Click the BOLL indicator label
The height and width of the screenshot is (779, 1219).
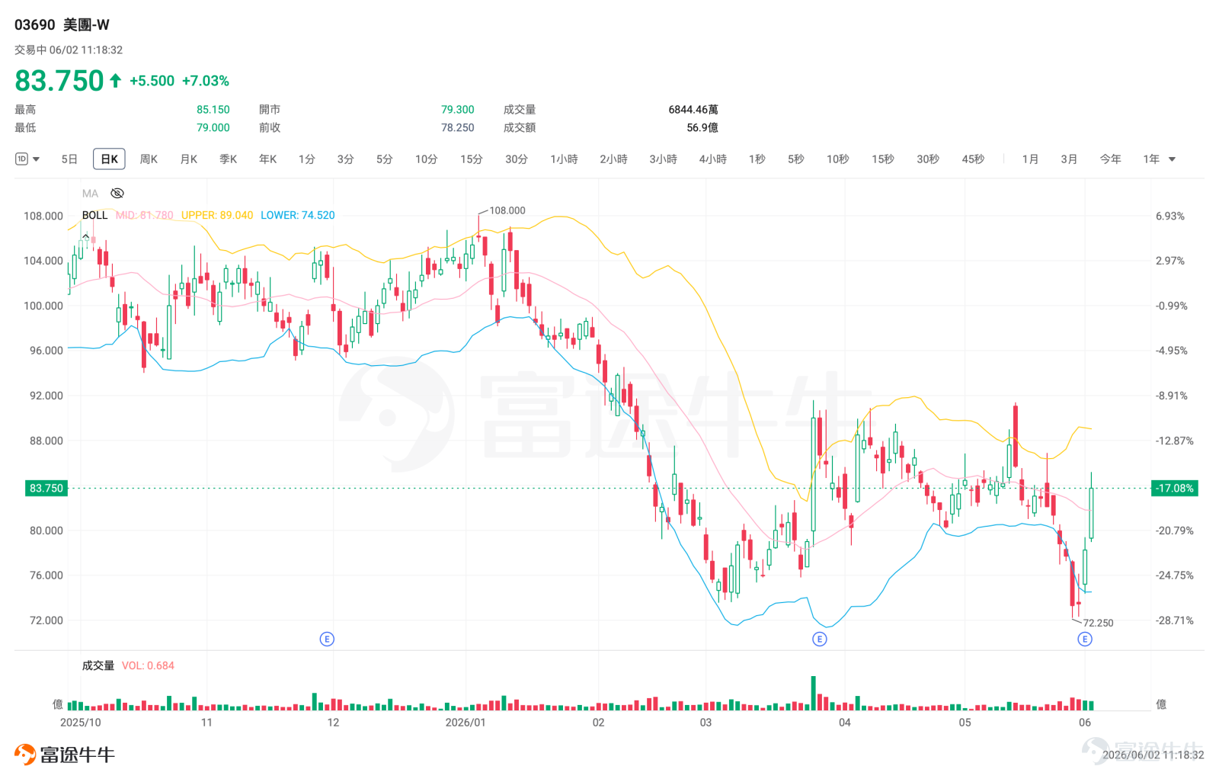(94, 215)
